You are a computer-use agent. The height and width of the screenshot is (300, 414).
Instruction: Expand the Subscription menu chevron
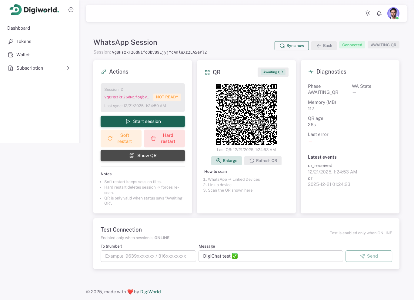(x=68, y=68)
